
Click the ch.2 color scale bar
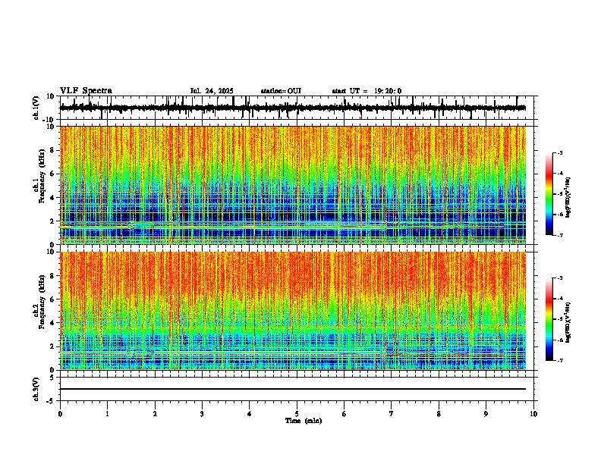point(549,319)
